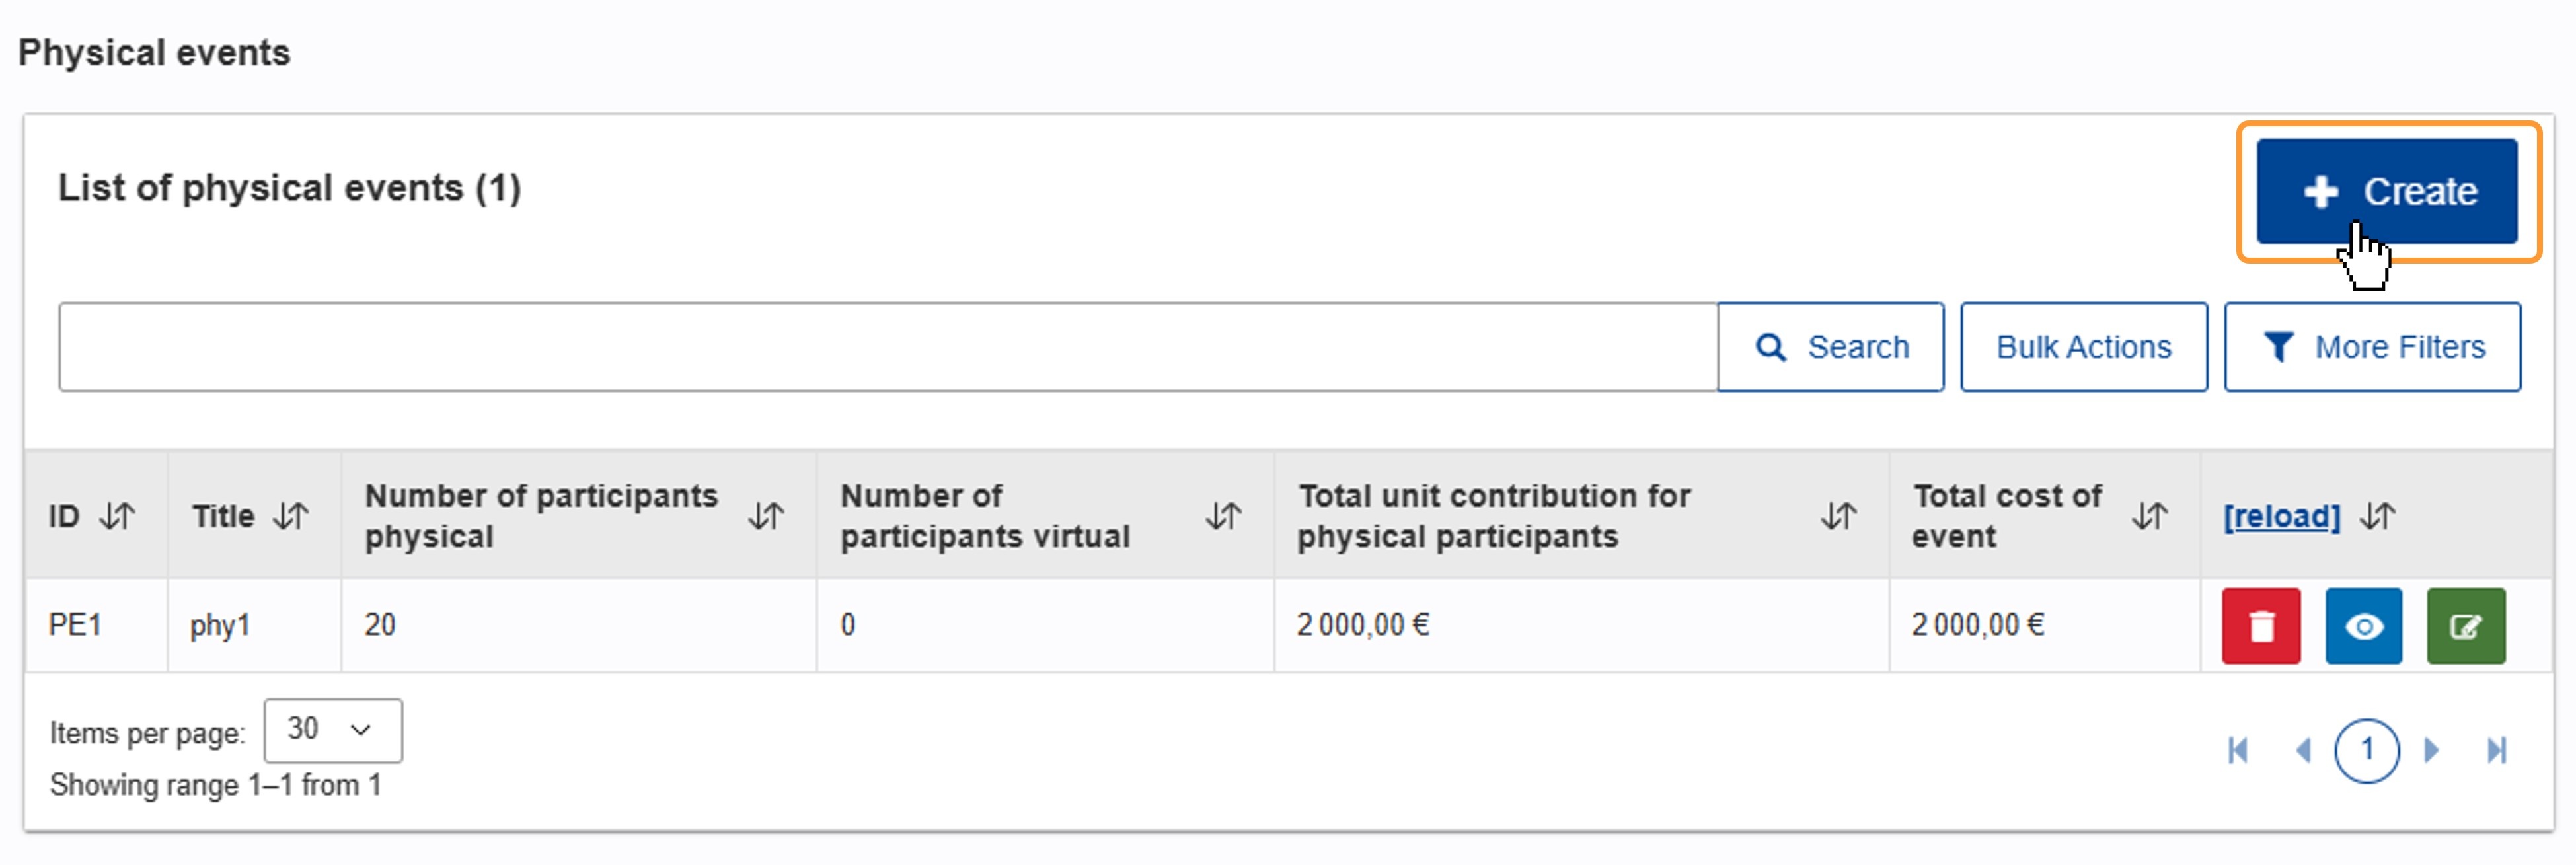Image resolution: width=2576 pixels, height=865 pixels.
Task: Sort by Number of participants physical
Action: tap(766, 516)
